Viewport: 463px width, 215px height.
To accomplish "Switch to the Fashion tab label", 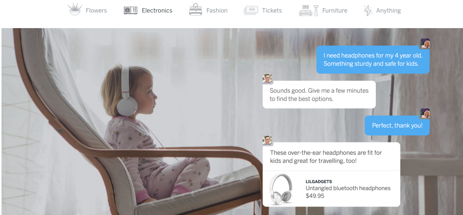I will coord(217,10).
